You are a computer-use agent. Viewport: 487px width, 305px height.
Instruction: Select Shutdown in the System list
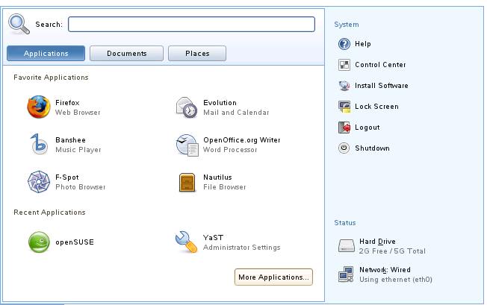point(372,148)
